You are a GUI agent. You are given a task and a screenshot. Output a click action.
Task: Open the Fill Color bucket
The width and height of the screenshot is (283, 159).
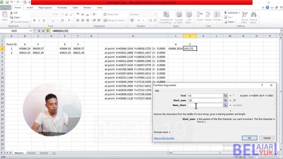tap(62, 20)
